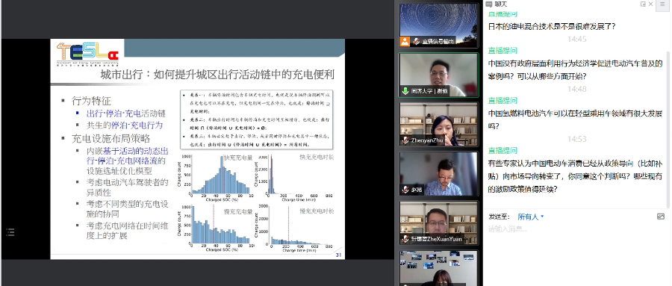Toggle the muted mic on the ZheXuanYuan video tile
672x286 pixels.
[405, 239]
